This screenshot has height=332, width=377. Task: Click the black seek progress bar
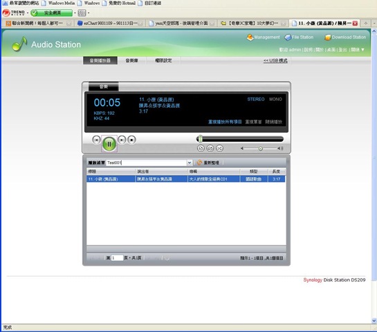pyautogui.click(x=240, y=139)
